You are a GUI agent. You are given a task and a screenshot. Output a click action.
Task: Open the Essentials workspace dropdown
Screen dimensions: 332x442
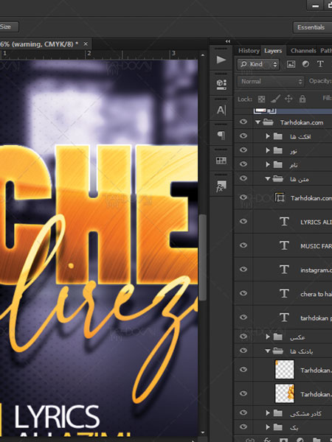tap(313, 27)
